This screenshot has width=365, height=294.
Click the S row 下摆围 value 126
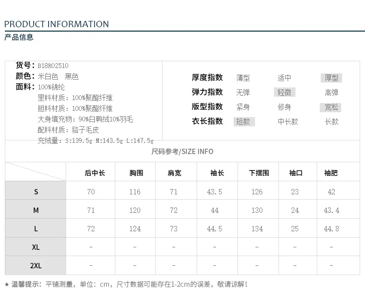point(257,192)
